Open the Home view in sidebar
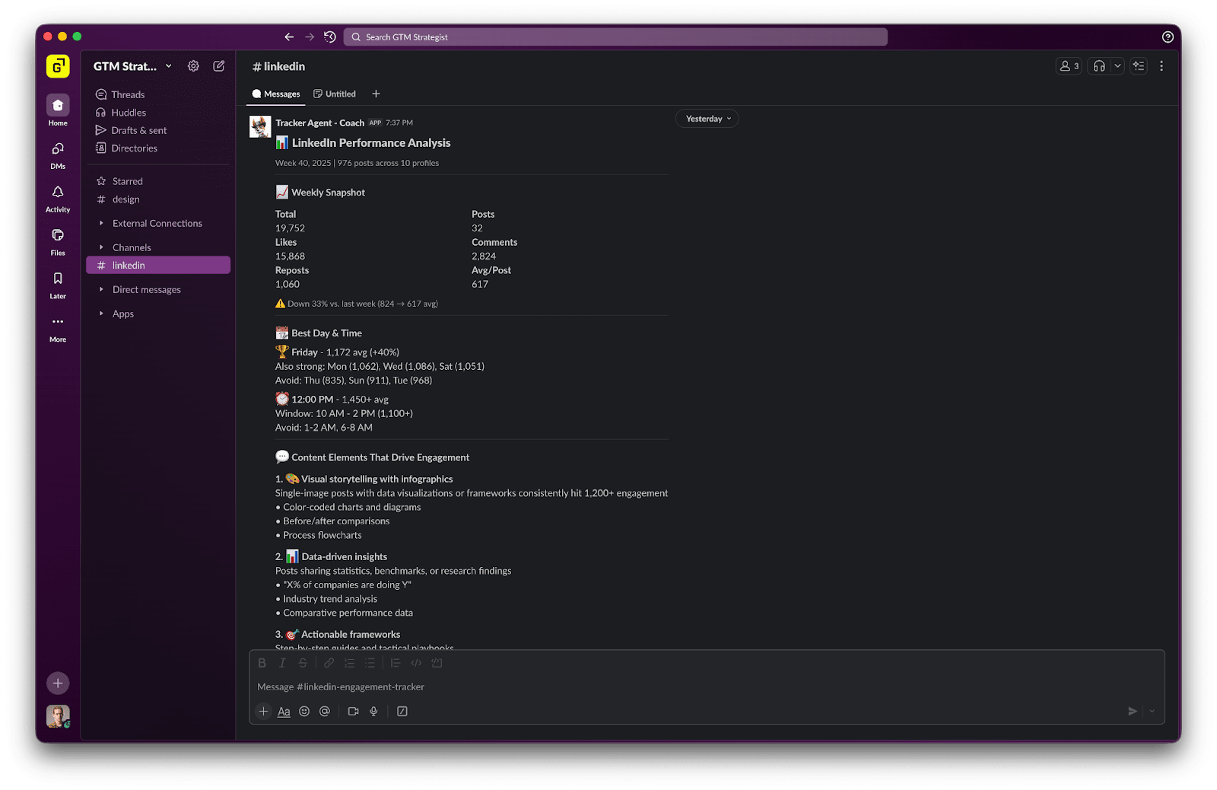The height and width of the screenshot is (790, 1217). (x=58, y=111)
